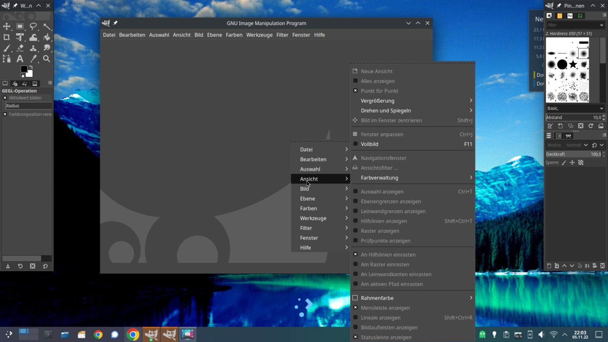608x342 pixels.
Task: Toggle Raster anzeigen option
Action: pyautogui.click(x=412, y=231)
